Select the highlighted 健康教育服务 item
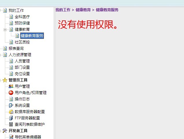Image resolution: width=184 pixels, height=139 pixels. (x=32, y=36)
